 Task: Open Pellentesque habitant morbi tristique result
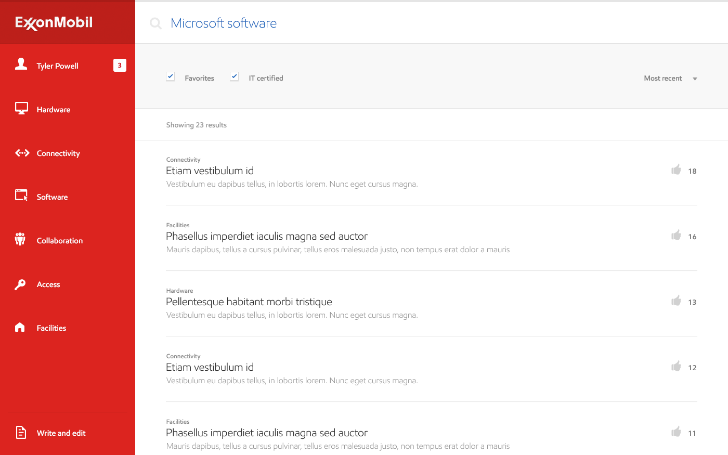[249, 302]
